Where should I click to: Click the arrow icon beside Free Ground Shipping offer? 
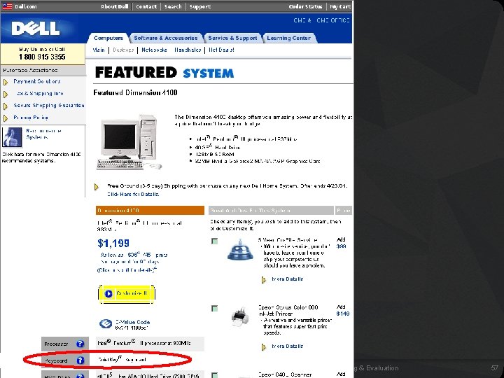97,187
